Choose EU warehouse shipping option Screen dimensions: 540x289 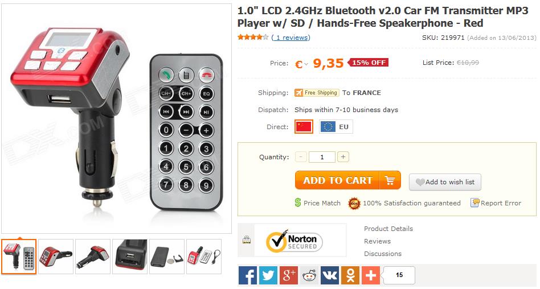pyautogui.click(x=336, y=127)
